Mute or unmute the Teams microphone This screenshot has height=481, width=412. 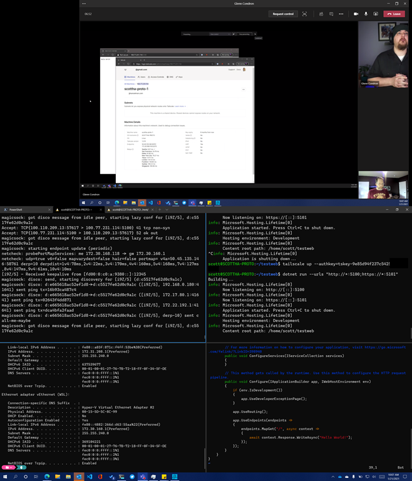click(366, 14)
